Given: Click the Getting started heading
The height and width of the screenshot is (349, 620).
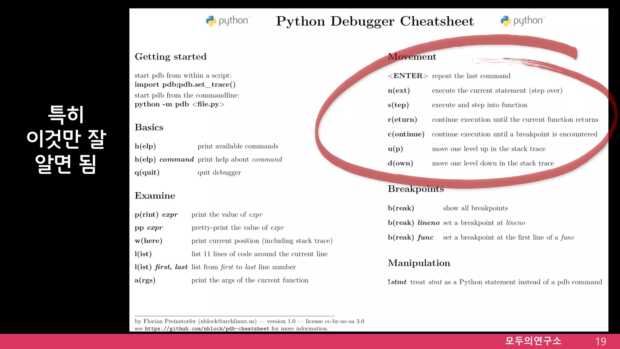Looking at the screenshot, I should point(170,57).
